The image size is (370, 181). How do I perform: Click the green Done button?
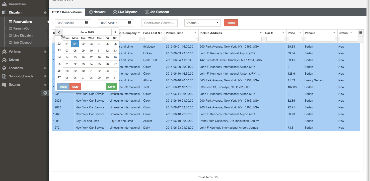click(x=111, y=87)
